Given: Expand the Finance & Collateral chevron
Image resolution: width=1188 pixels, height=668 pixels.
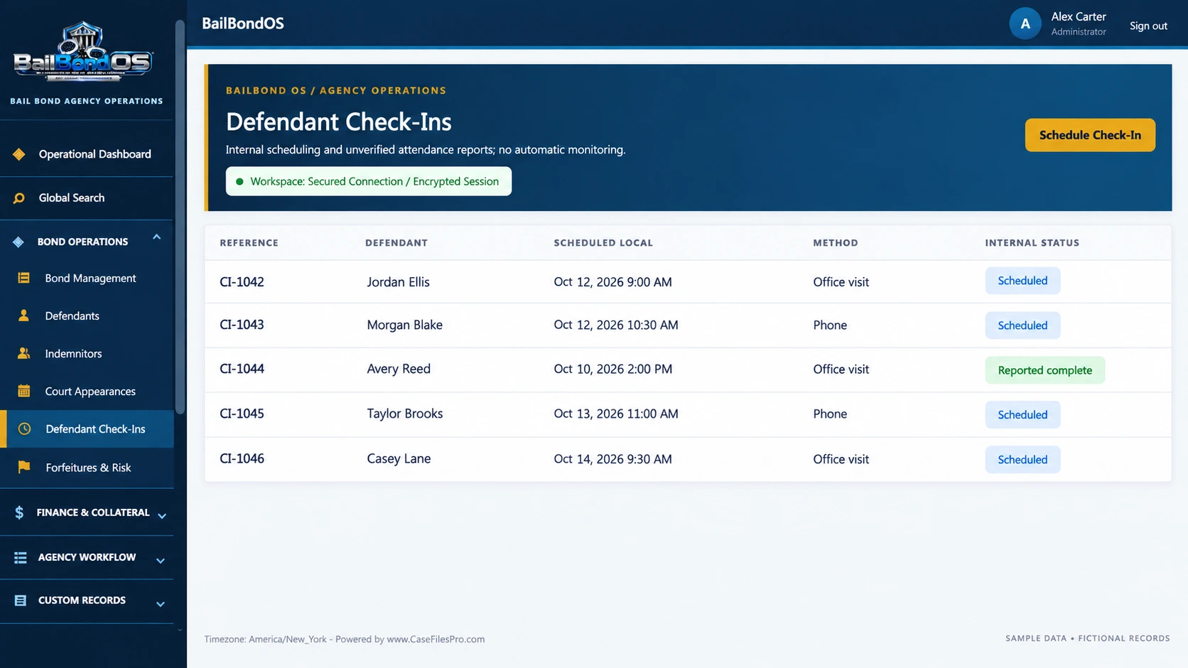Looking at the screenshot, I should click(162, 516).
